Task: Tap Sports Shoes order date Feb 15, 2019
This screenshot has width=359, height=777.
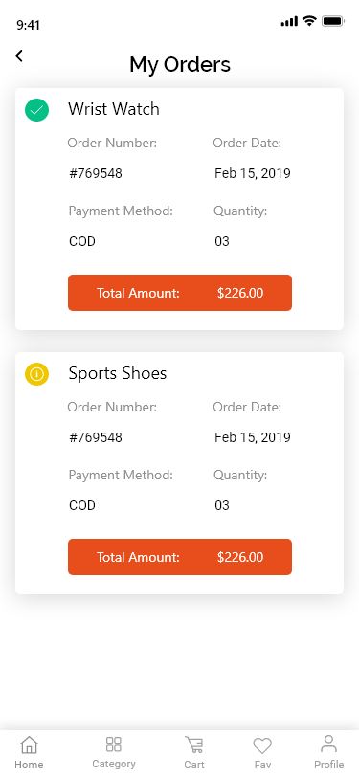Action: [x=253, y=437]
